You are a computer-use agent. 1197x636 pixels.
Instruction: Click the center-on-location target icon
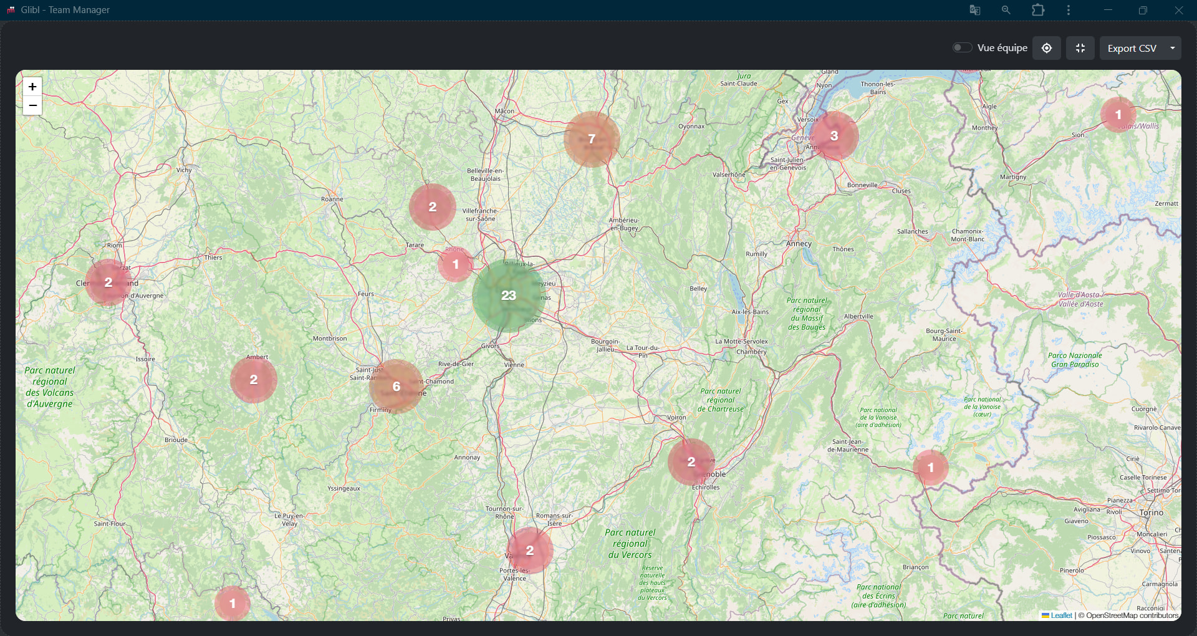(x=1047, y=48)
